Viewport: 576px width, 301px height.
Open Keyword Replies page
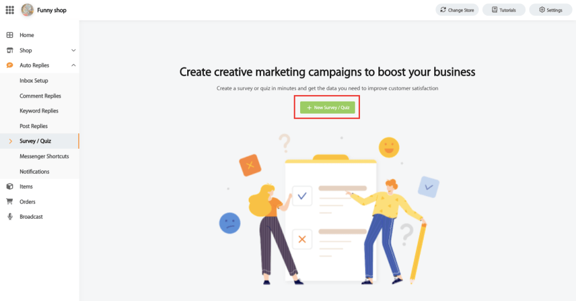pos(40,111)
